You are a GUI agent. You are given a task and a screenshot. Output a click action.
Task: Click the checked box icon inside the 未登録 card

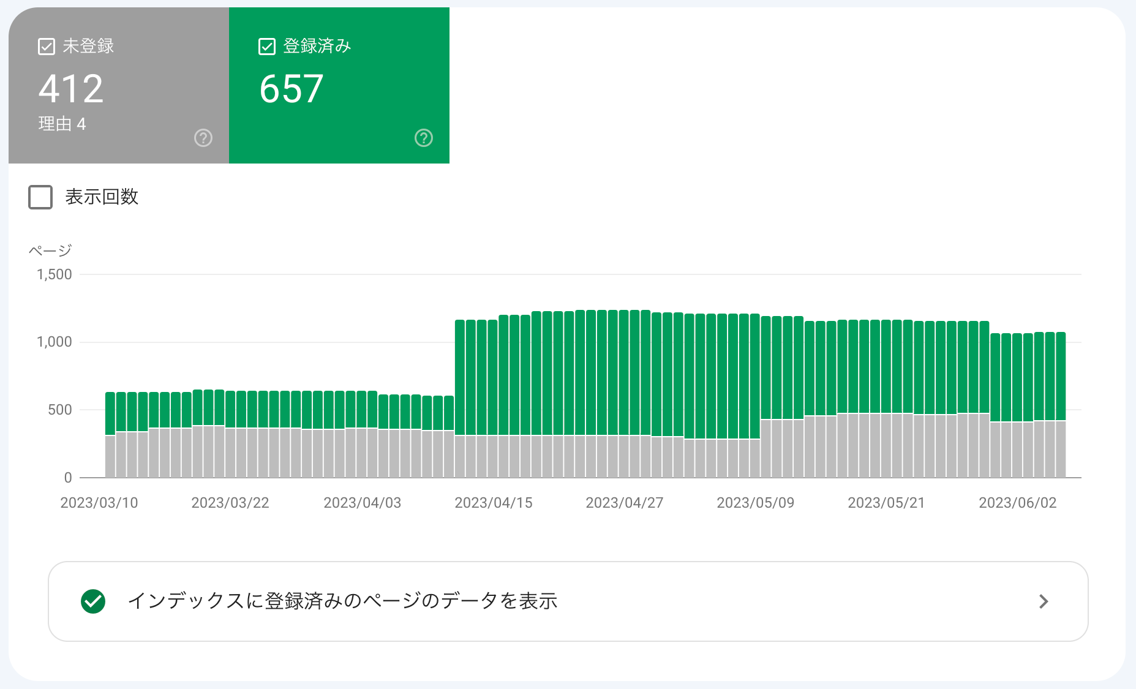point(47,45)
